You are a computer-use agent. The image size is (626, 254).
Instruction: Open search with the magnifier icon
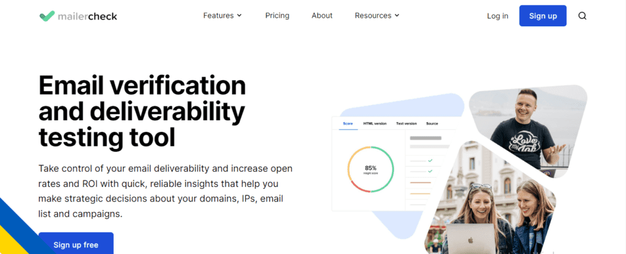pos(582,16)
